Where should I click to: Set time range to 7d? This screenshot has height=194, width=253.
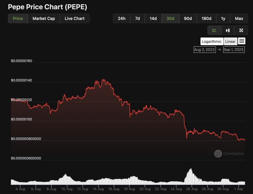point(137,18)
